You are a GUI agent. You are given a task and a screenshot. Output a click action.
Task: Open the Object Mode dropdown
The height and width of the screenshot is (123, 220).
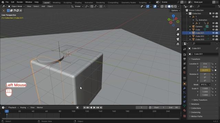tap(16, 6)
